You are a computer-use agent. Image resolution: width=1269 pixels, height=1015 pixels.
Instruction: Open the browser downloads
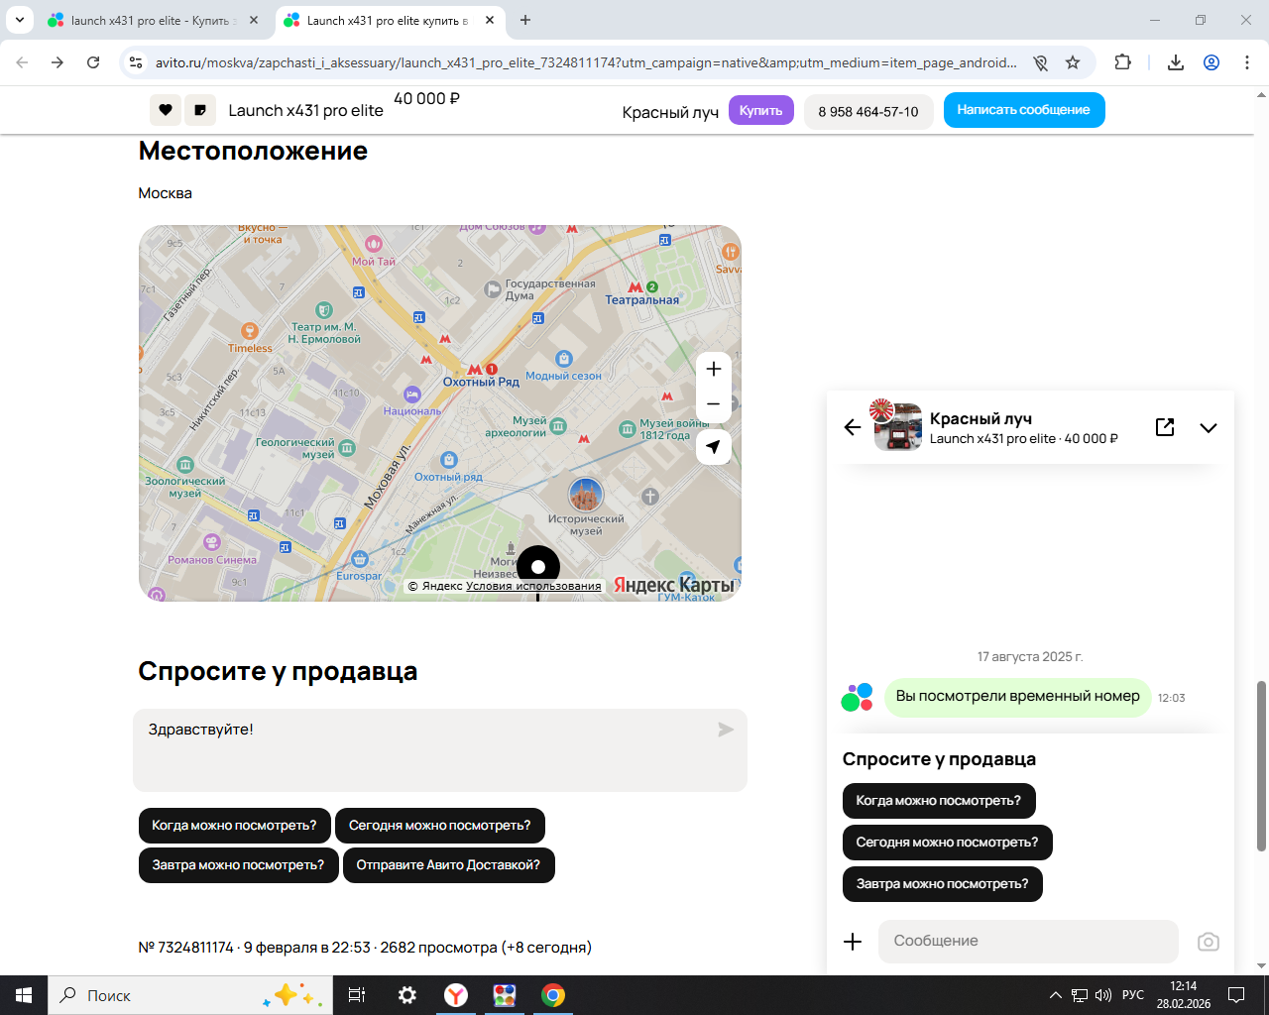(1176, 62)
